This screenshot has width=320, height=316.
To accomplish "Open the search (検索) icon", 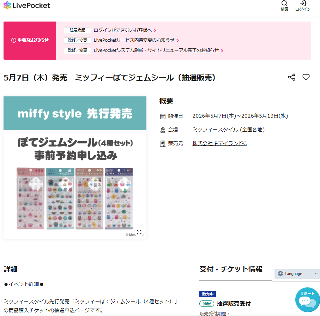I will [x=284, y=4].
